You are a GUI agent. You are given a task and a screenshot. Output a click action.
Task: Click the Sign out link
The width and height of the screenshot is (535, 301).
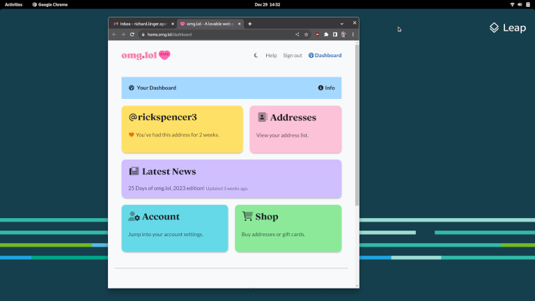tap(293, 55)
